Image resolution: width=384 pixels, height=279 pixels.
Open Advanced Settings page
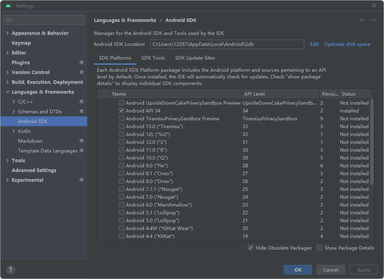point(34,170)
